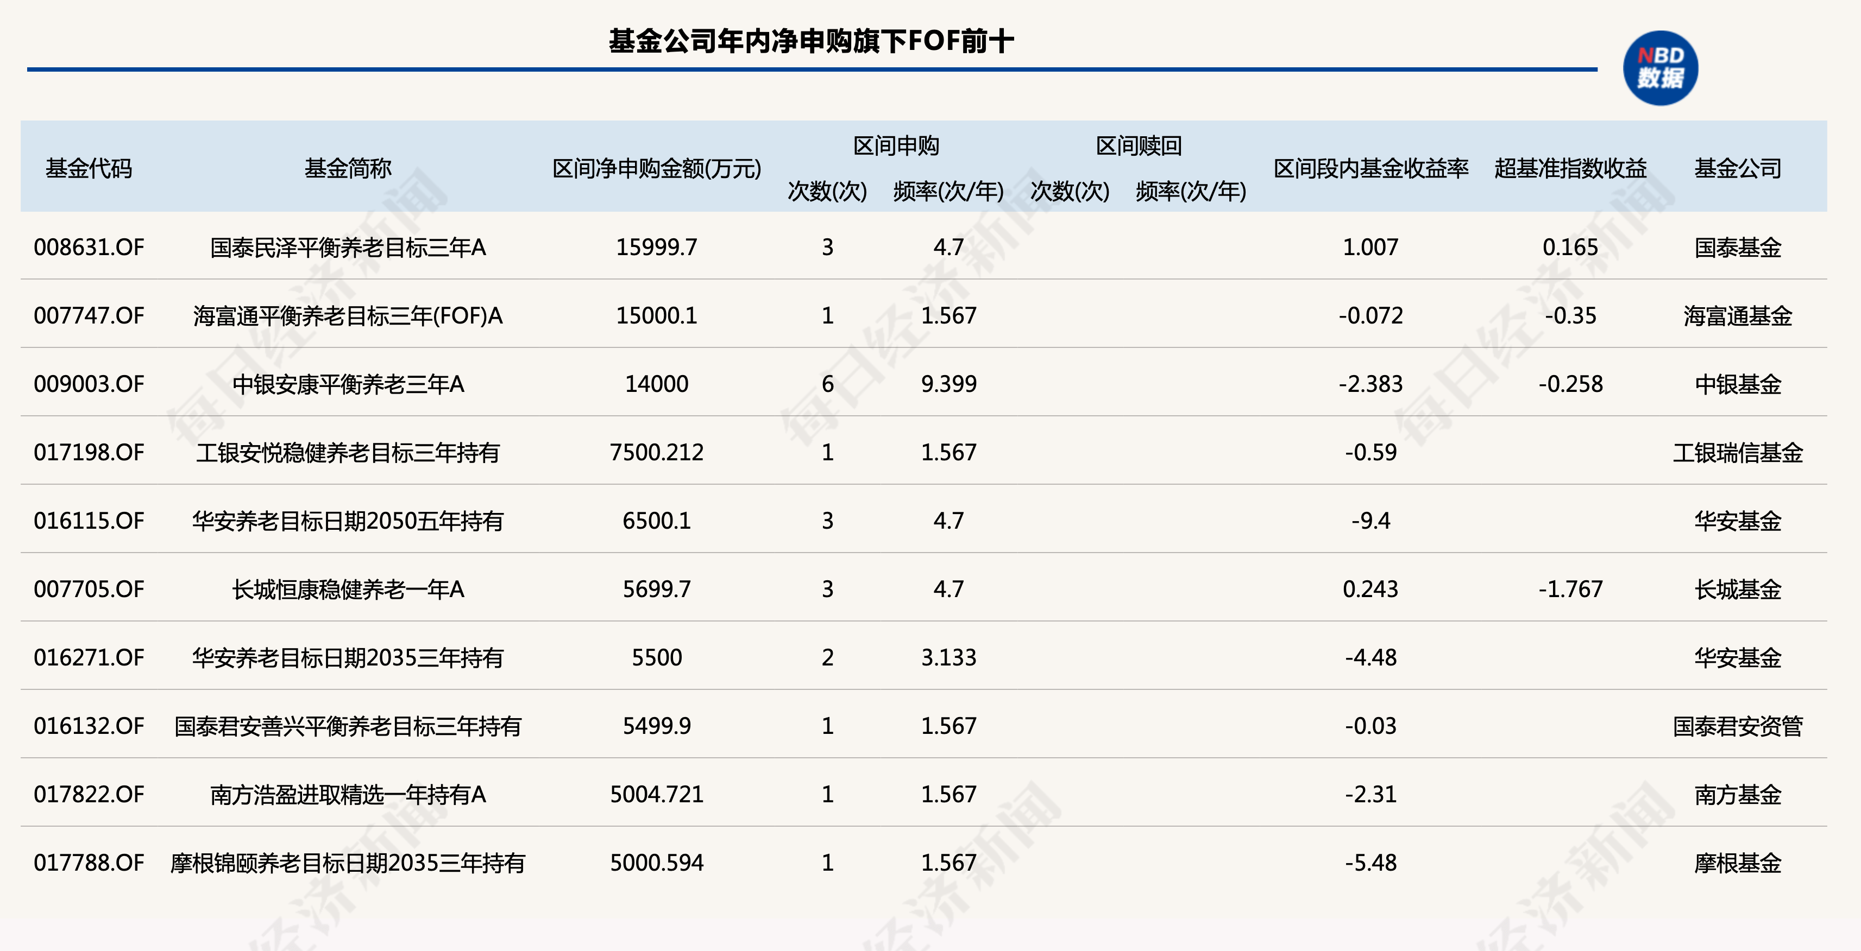The height and width of the screenshot is (951, 1861).
Task: Click the 区间赎回 group header
Action: click(x=1139, y=146)
